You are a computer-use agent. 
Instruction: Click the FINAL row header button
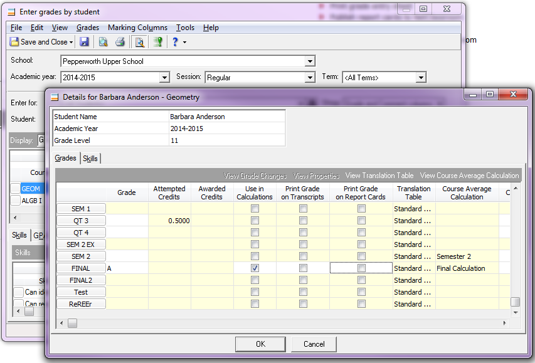coord(81,268)
